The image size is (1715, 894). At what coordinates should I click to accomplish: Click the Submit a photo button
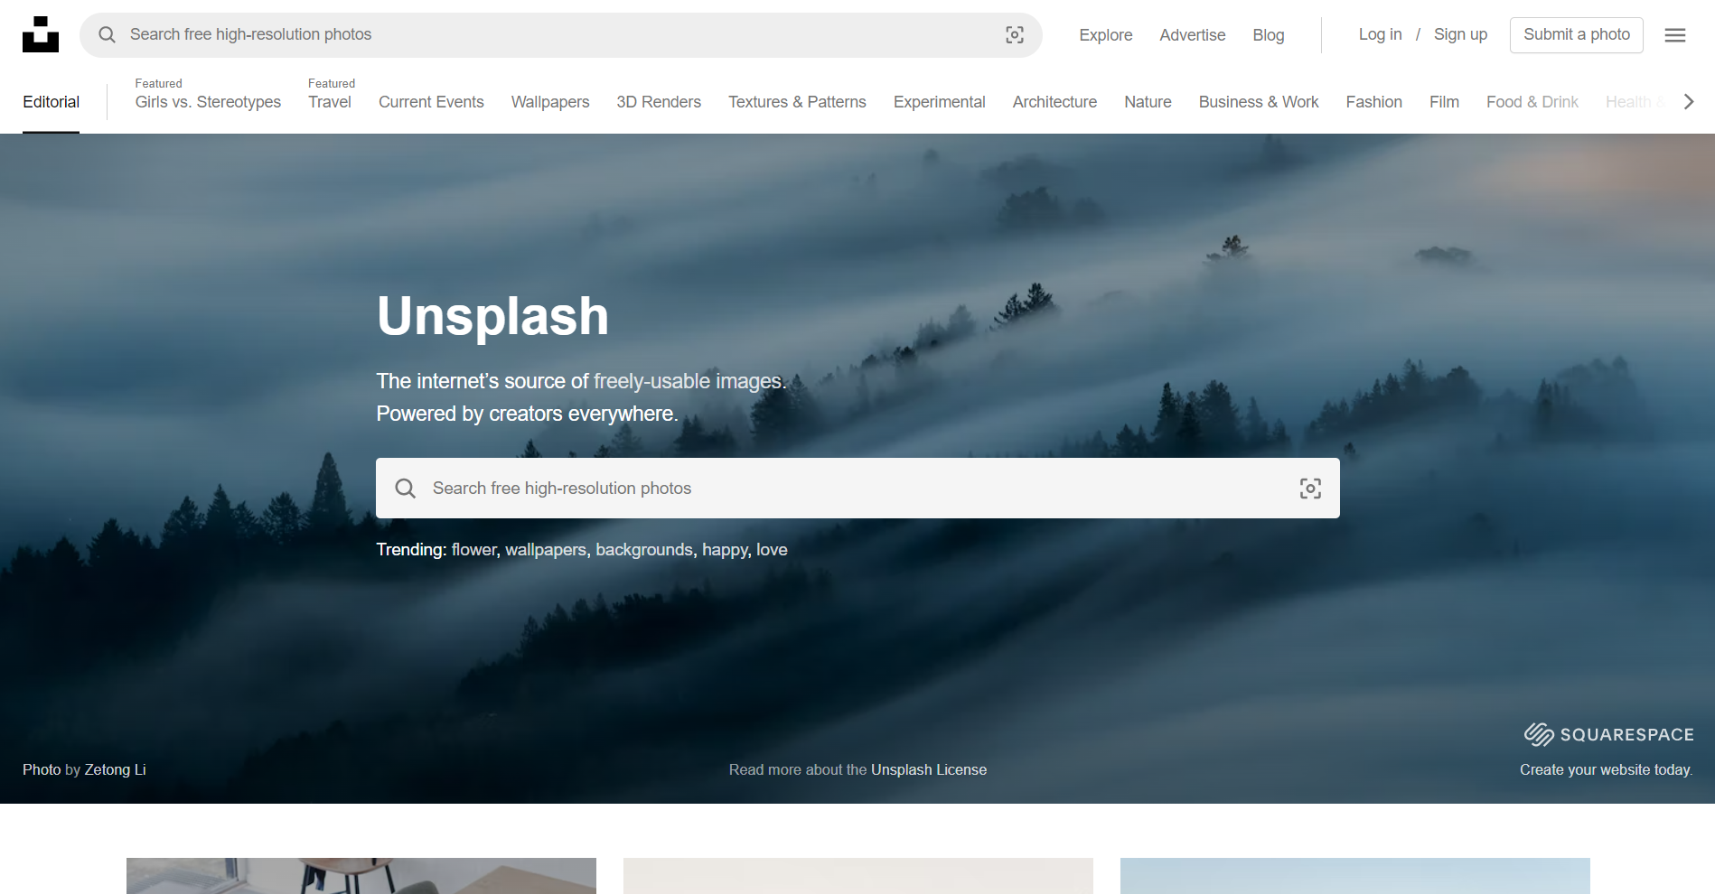click(x=1576, y=34)
